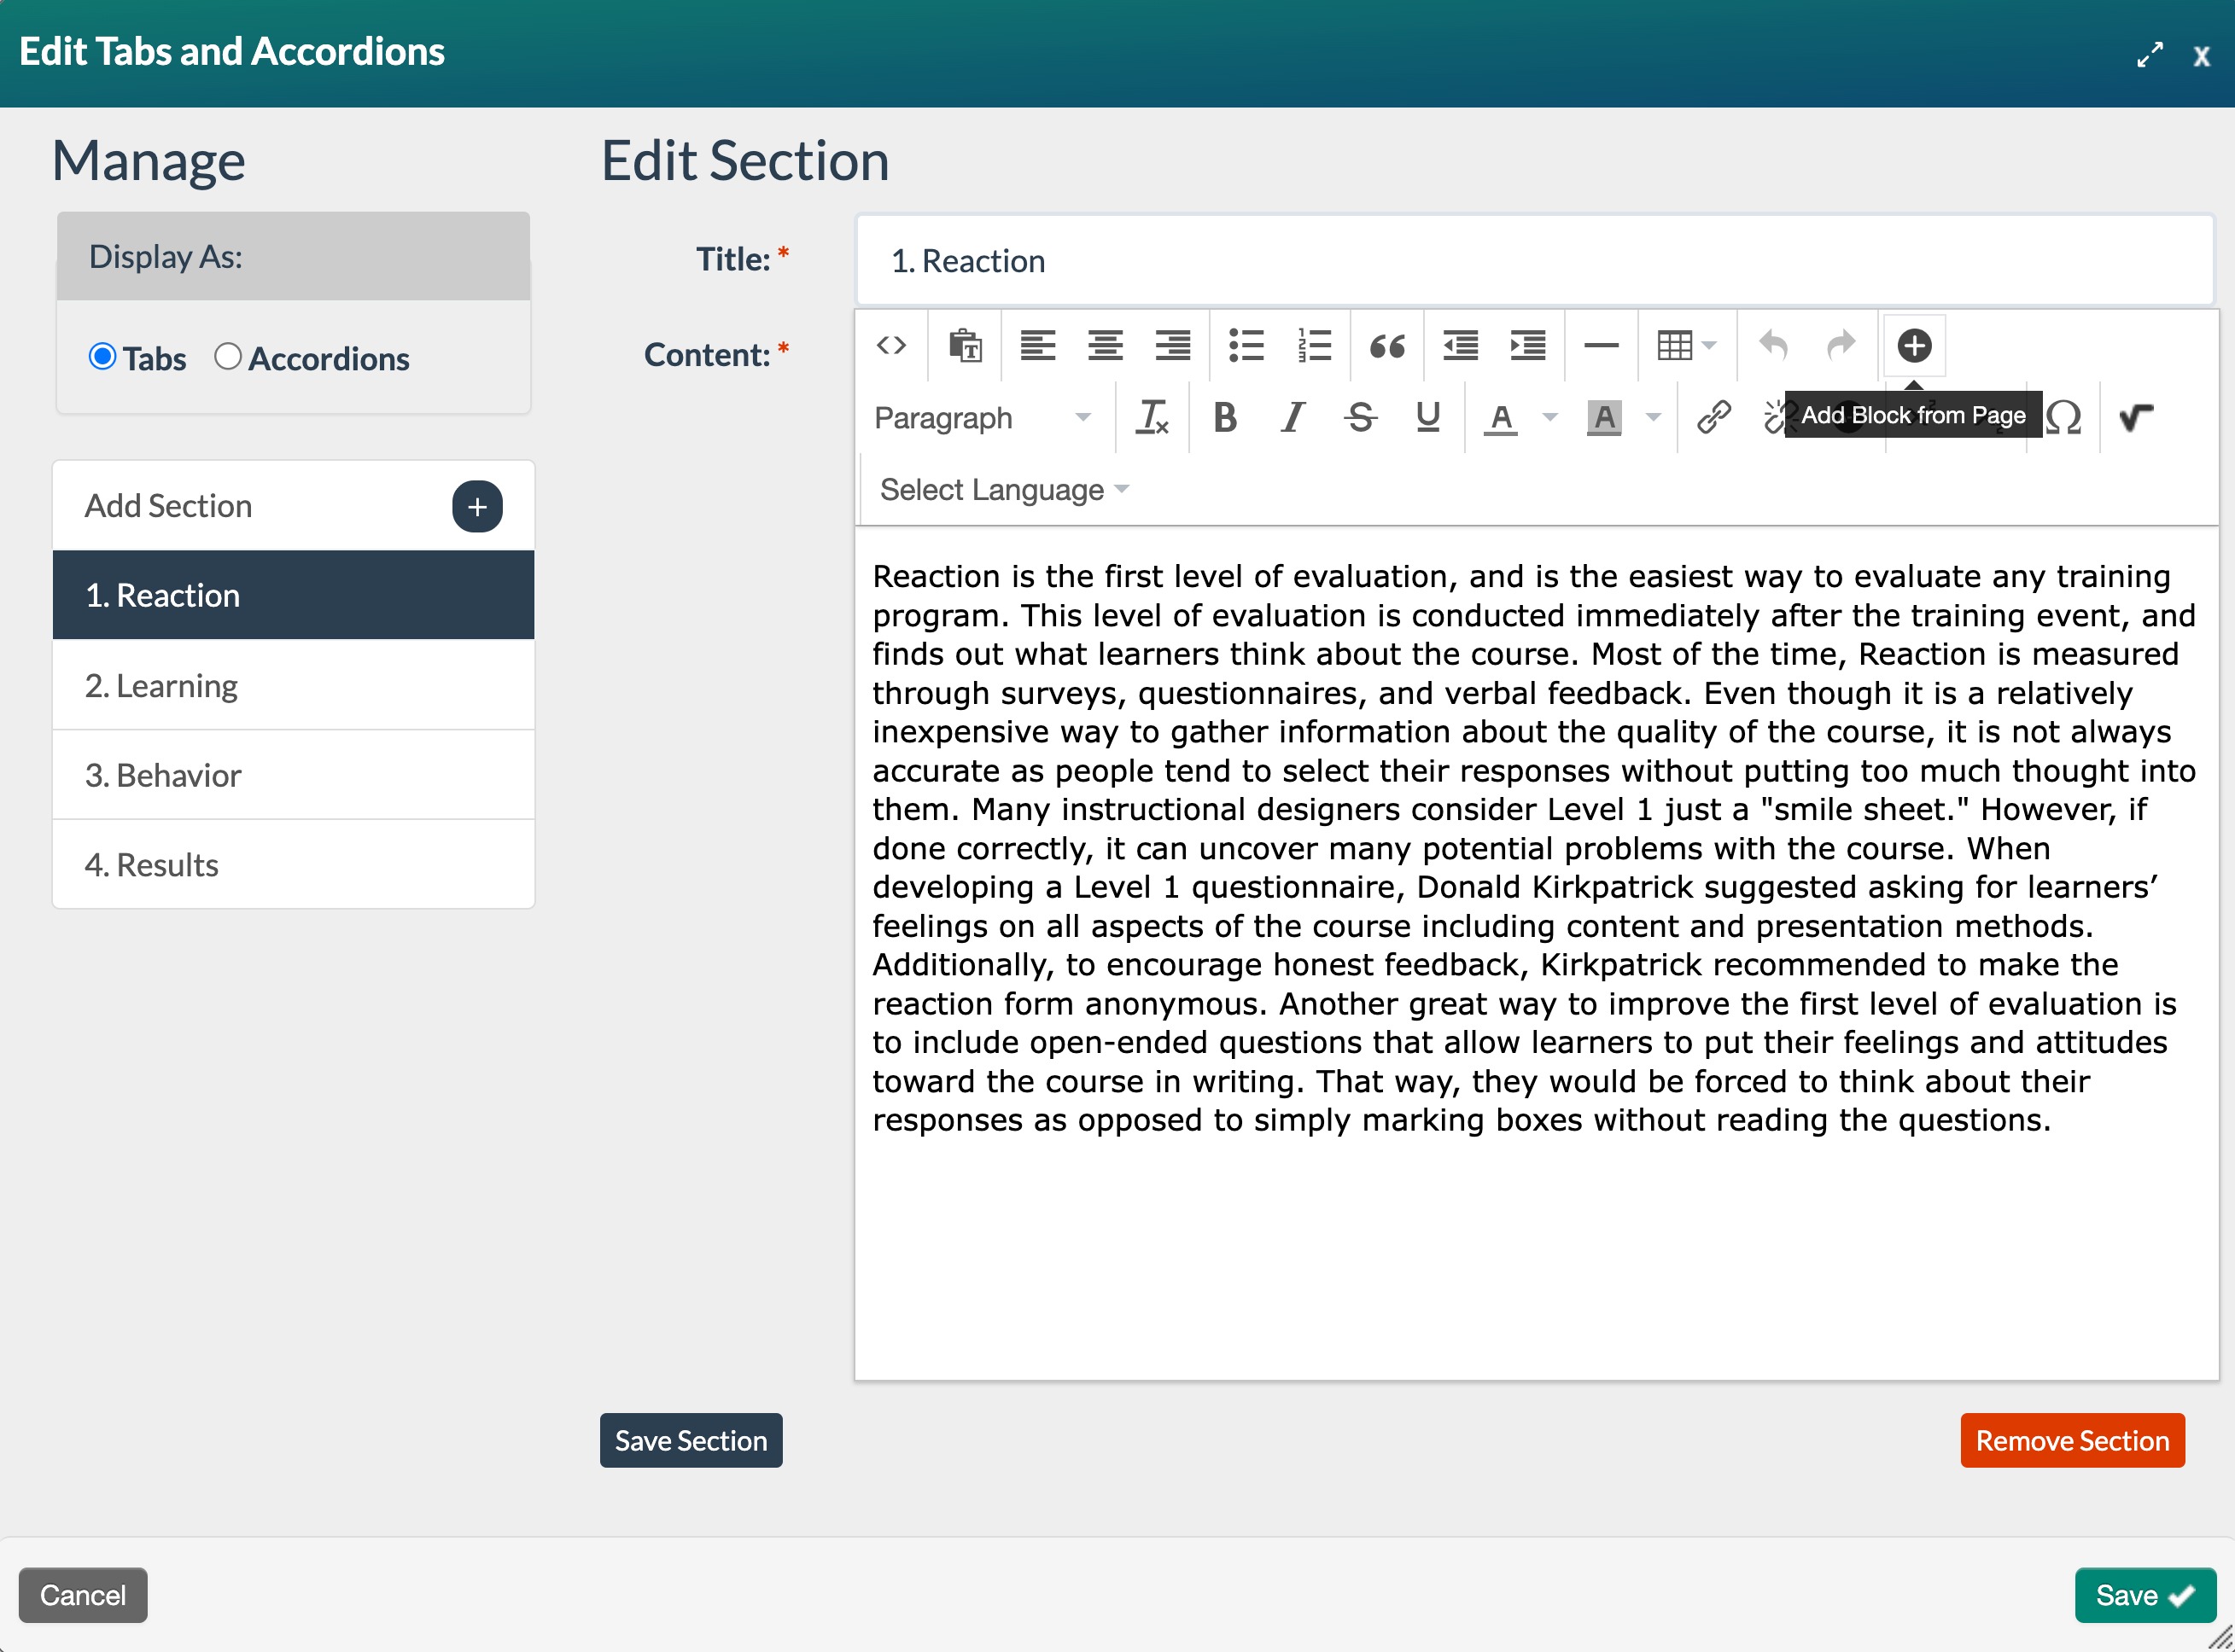Click the paste as text icon
Viewport: 2235px width, 1652px height.
pyautogui.click(x=965, y=346)
